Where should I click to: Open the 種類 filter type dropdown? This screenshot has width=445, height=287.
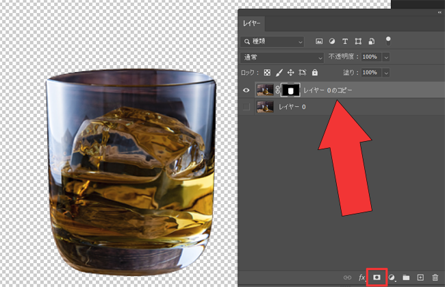(x=272, y=41)
